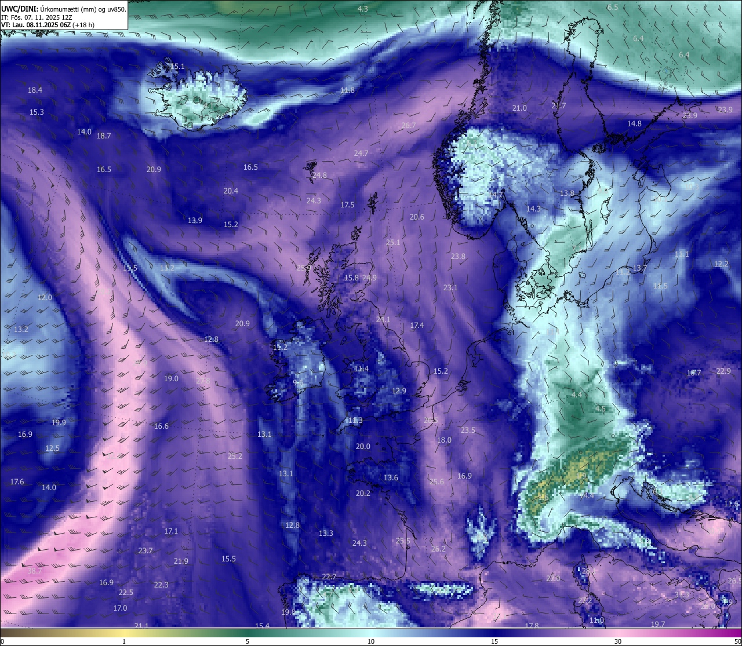Image resolution: width=742 pixels, height=646 pixels.
Task: Click the map value '6.5'
Action: [613, 7]
